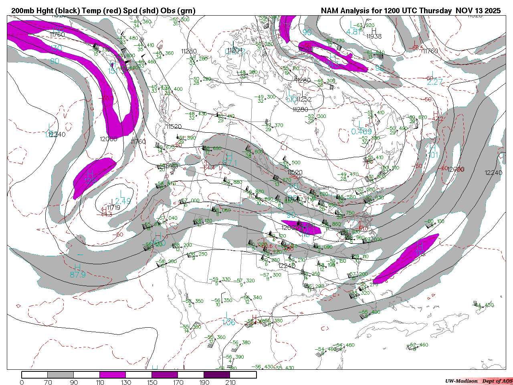Click the green station observation '-48 430'
Viewport: 513px width, 385px height.
pos(196,114)
